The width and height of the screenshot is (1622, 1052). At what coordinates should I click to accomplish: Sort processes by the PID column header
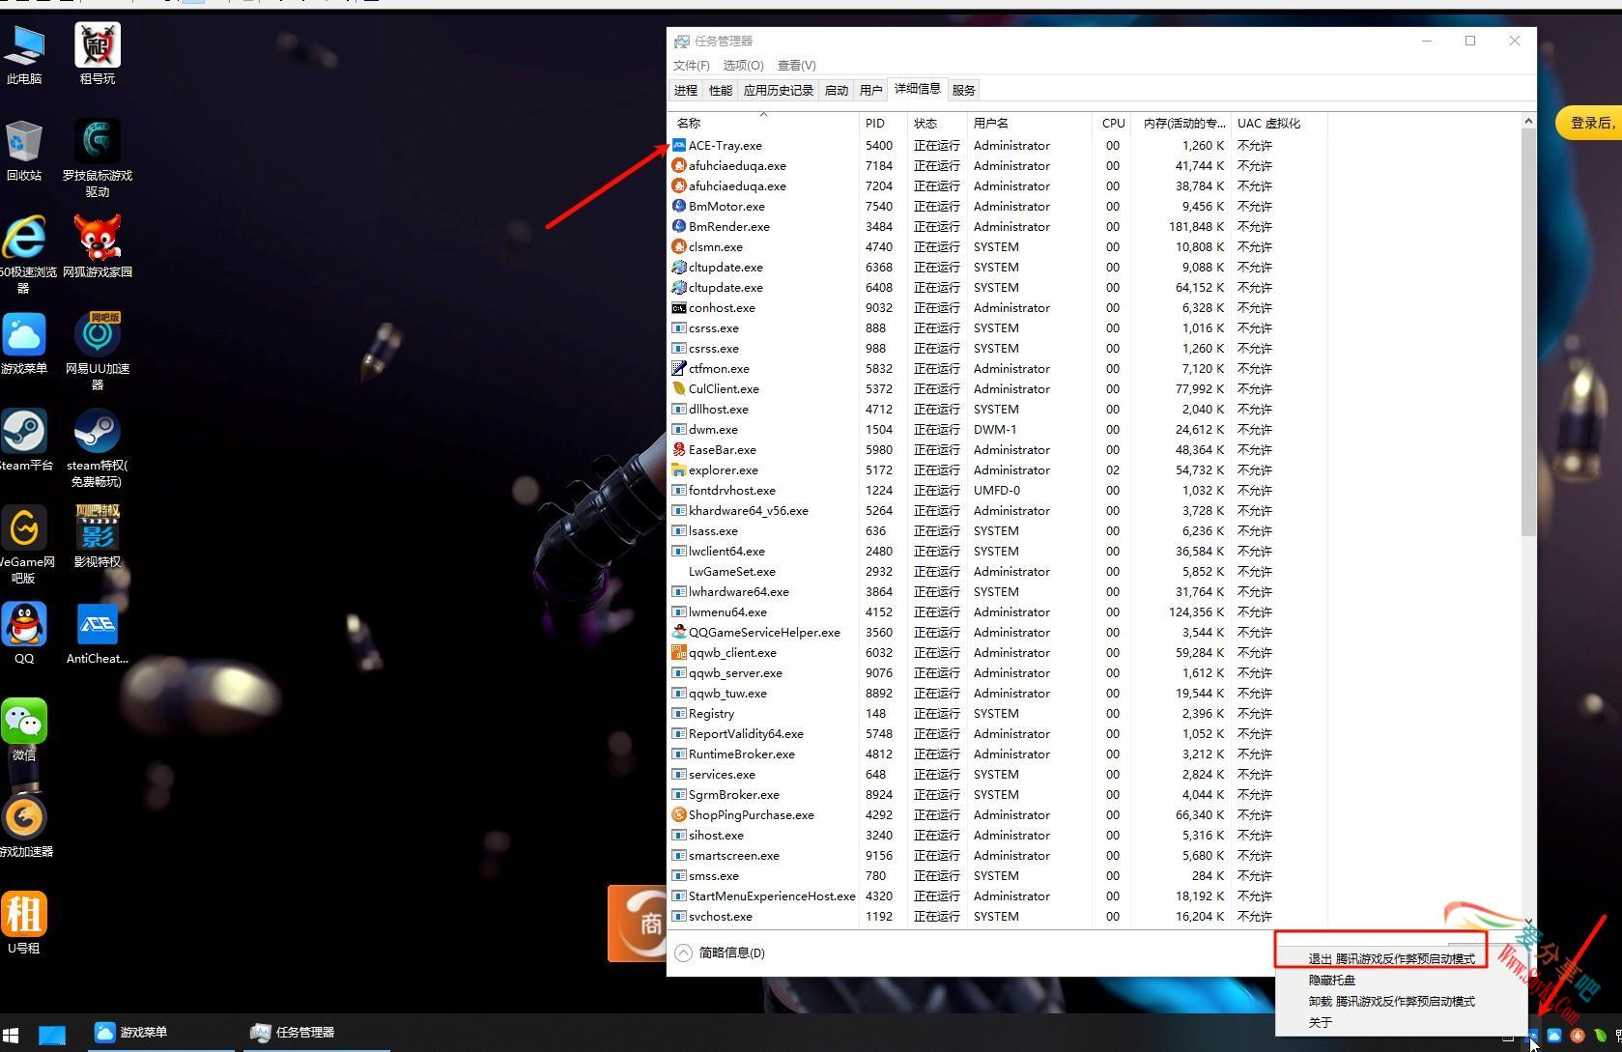tap(876, 124)
